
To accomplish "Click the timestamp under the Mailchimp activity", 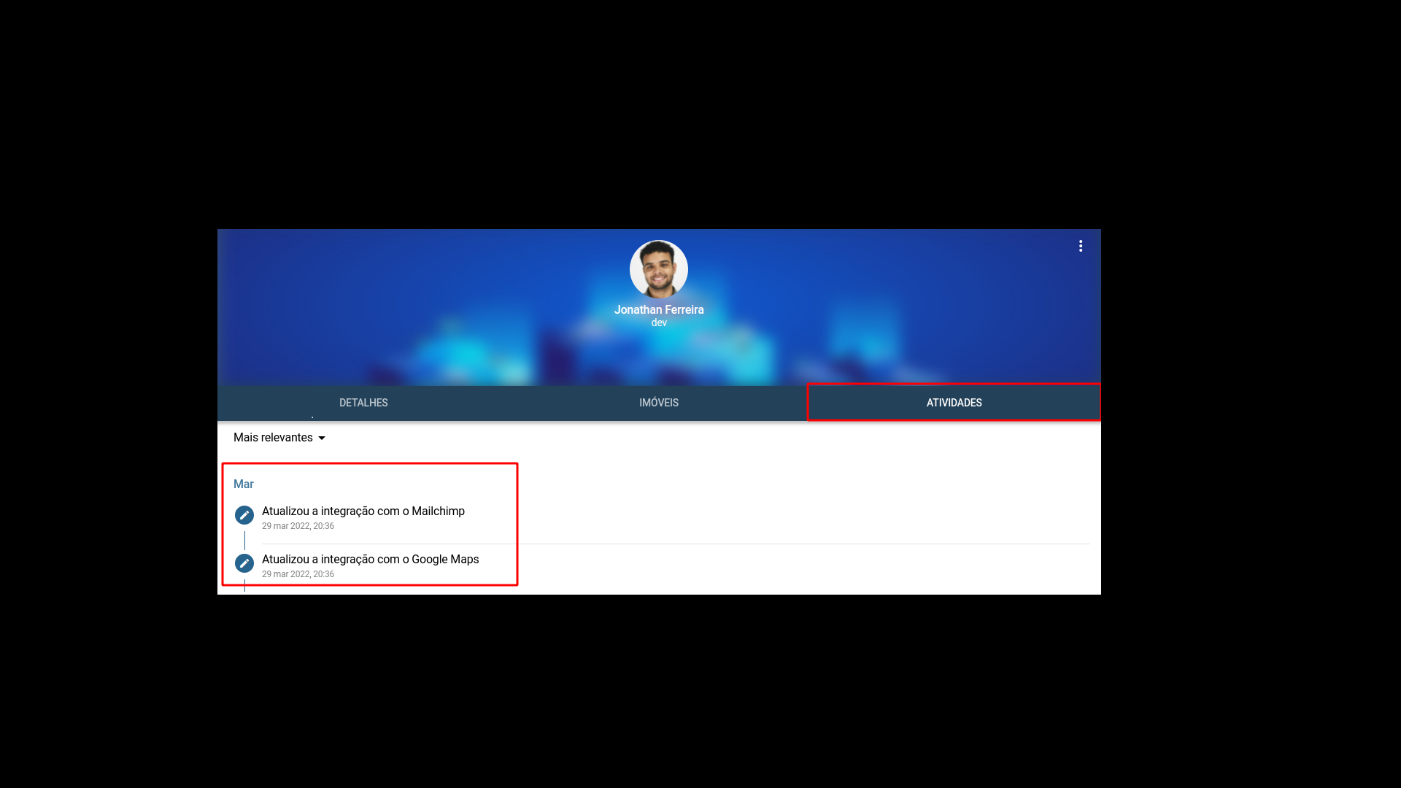I will pos(298,526).
